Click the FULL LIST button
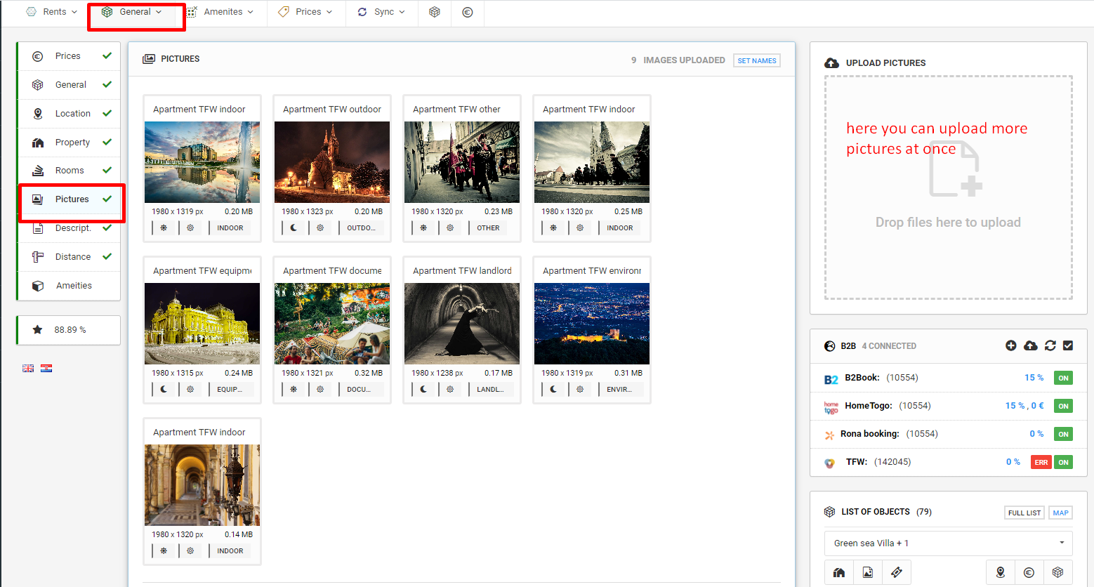 click(1024, 513)
